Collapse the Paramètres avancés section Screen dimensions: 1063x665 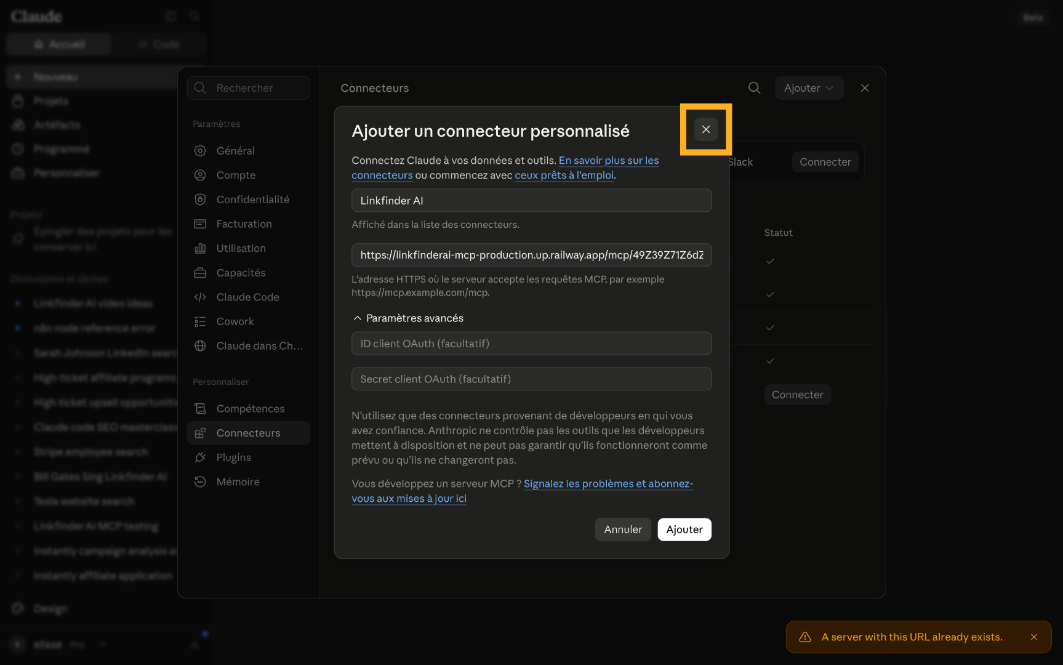[408, 318]
